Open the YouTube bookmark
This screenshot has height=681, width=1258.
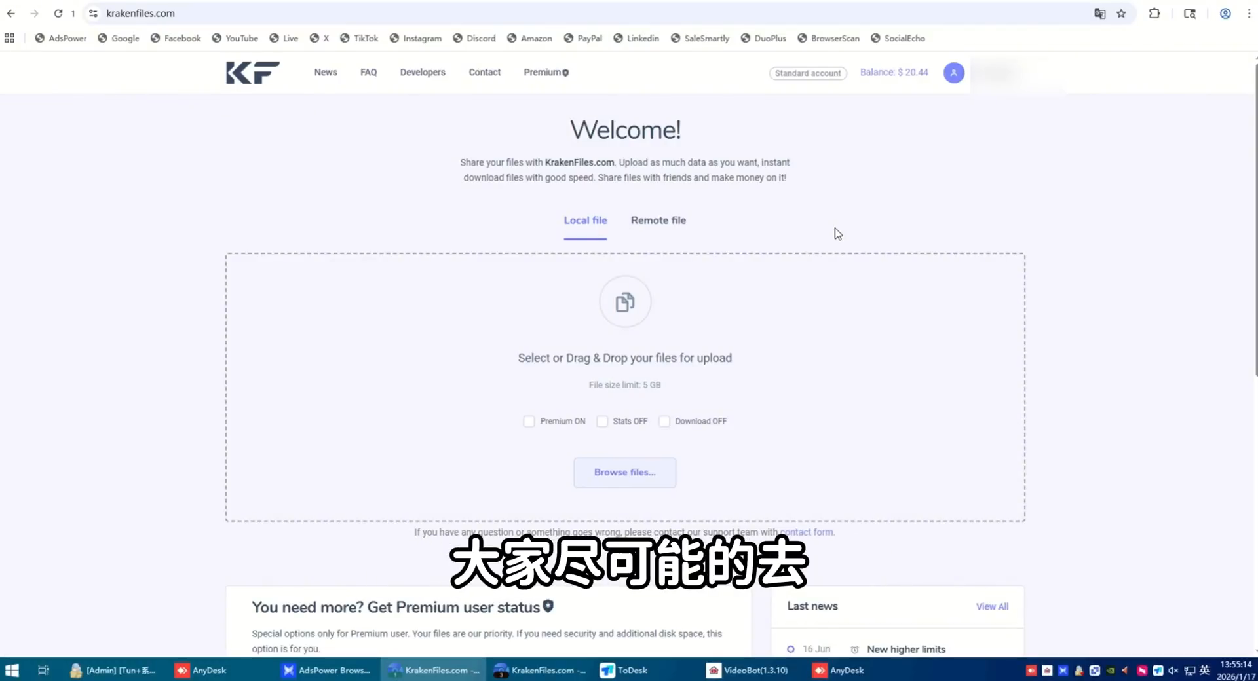pyautogui.click(x=235, y=38)
